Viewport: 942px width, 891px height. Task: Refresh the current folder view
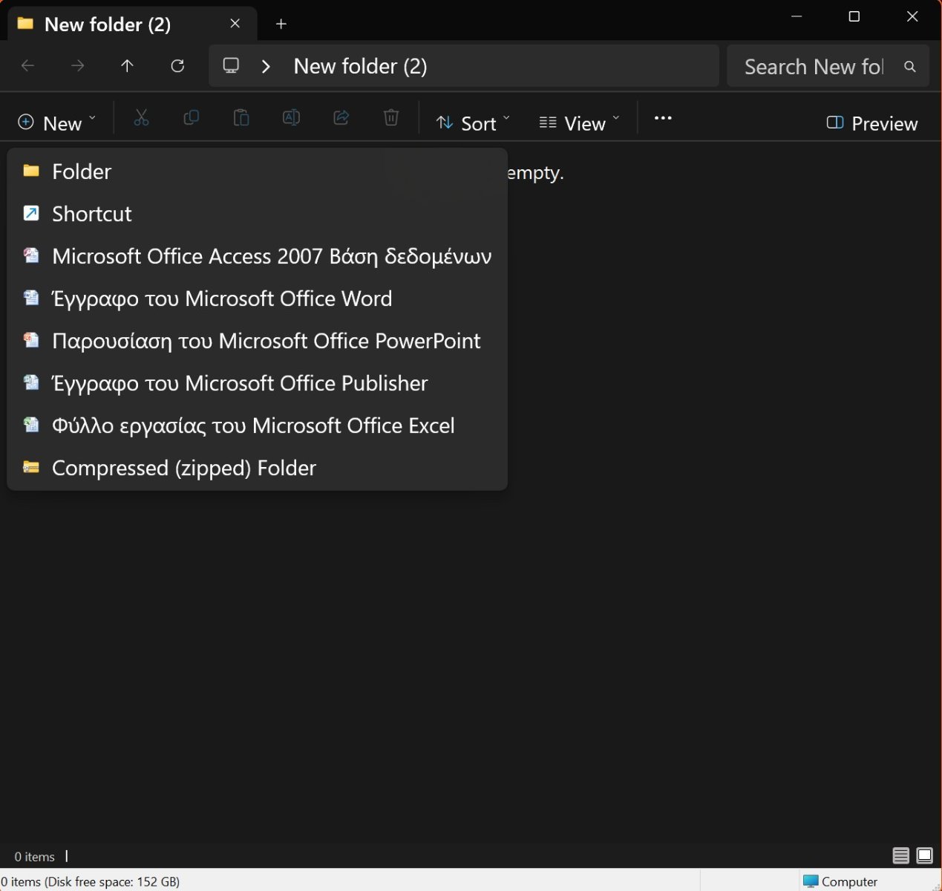[x=177, y=66]
